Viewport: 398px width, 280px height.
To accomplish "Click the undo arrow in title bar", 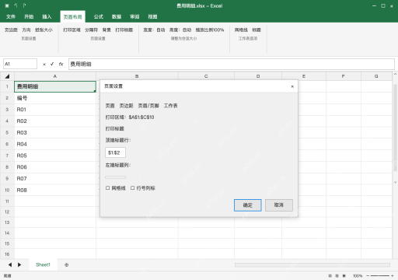I will tap(16, 5).
